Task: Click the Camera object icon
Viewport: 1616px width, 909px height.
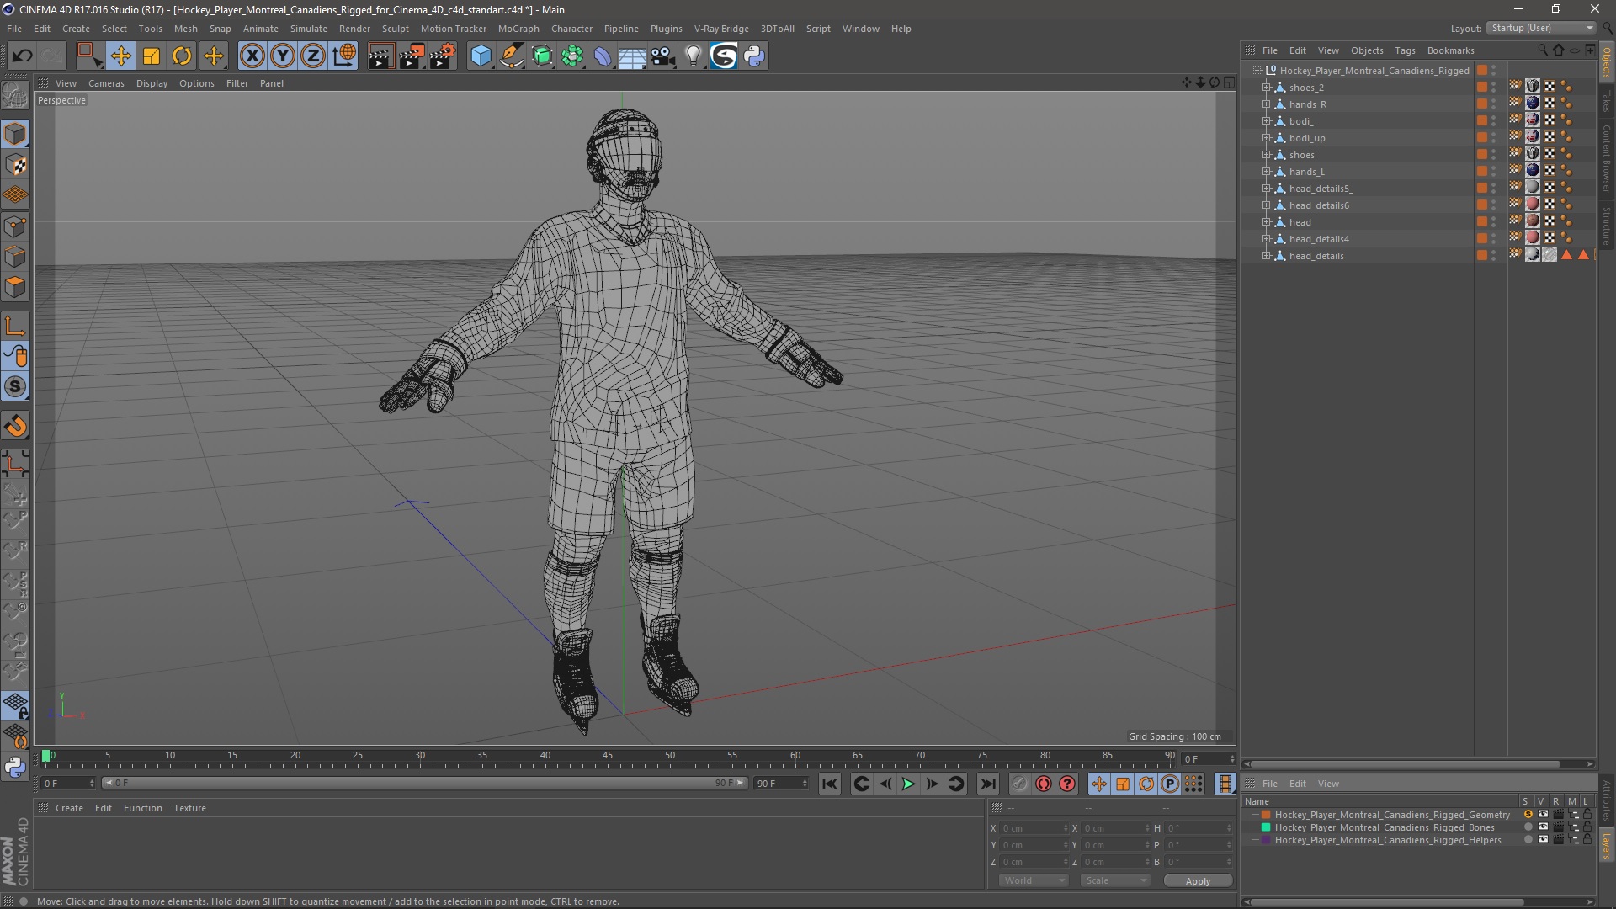Action: click(663, 56)
